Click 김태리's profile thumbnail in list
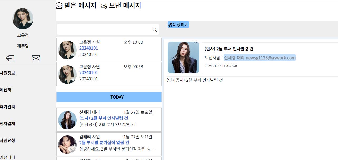The image size is (338, 160). [x=67, y=145]
